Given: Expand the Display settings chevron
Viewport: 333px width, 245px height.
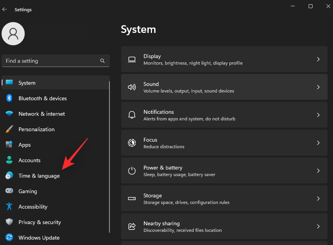Looking at the screenshot, I should [x=318, y=59].
